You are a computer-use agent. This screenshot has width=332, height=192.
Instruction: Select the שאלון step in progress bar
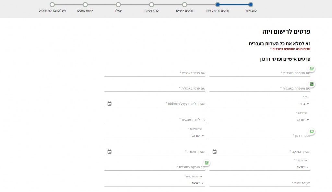tap(118, 5)
